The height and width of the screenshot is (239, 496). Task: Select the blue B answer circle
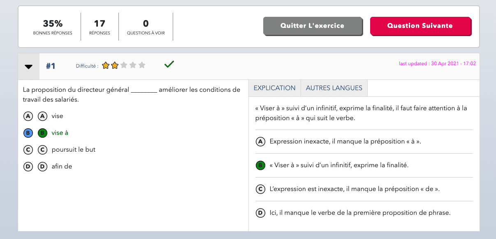[x=28, y=133]
